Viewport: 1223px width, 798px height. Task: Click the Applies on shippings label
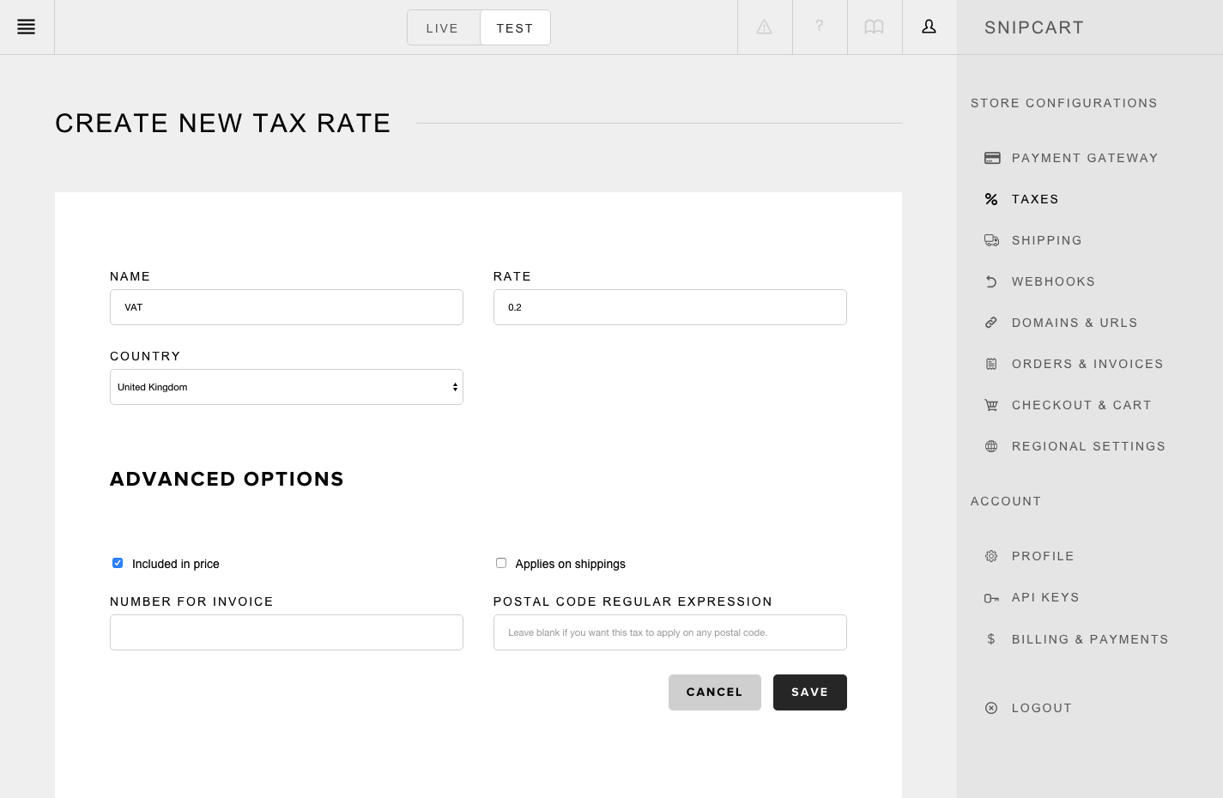[571, 564]
